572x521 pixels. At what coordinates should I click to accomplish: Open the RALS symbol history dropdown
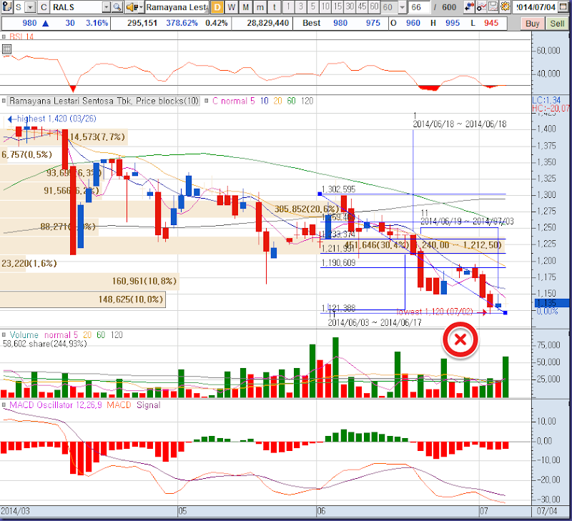point(106,7)
